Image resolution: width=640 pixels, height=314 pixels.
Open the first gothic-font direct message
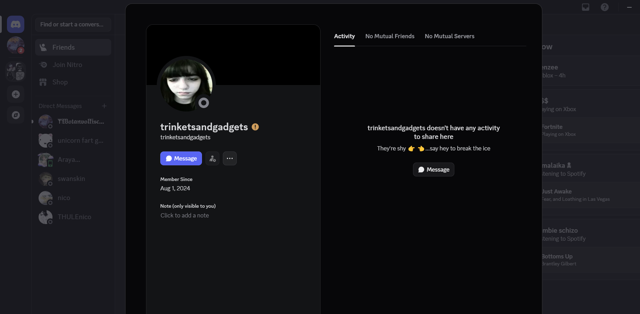(73, 122)
